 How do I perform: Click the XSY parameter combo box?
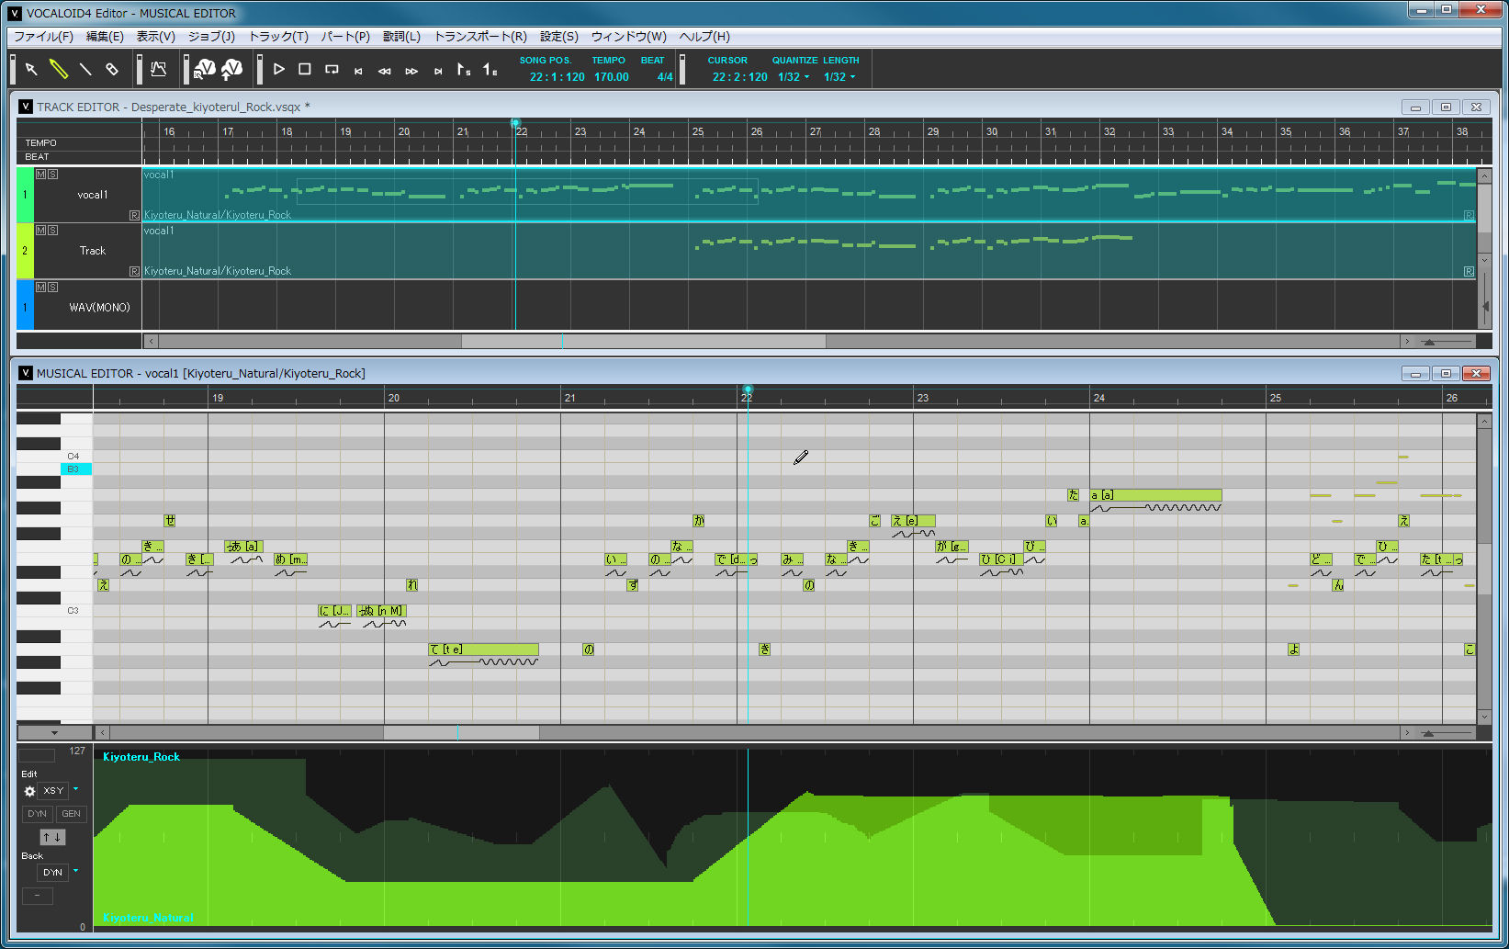click(53, 791)
